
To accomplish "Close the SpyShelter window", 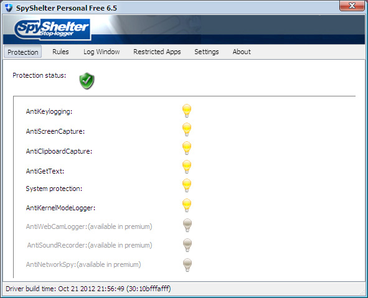I will coord(352,6).
